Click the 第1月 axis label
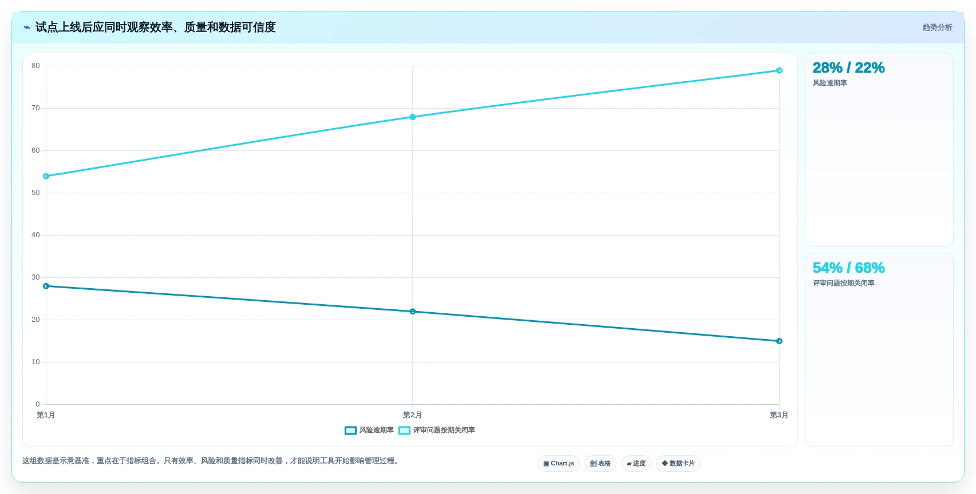 (46, 415)
